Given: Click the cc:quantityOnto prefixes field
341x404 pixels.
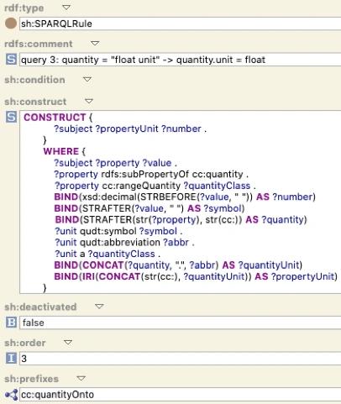Looking at the screenshot, I should tap(181, 395).
